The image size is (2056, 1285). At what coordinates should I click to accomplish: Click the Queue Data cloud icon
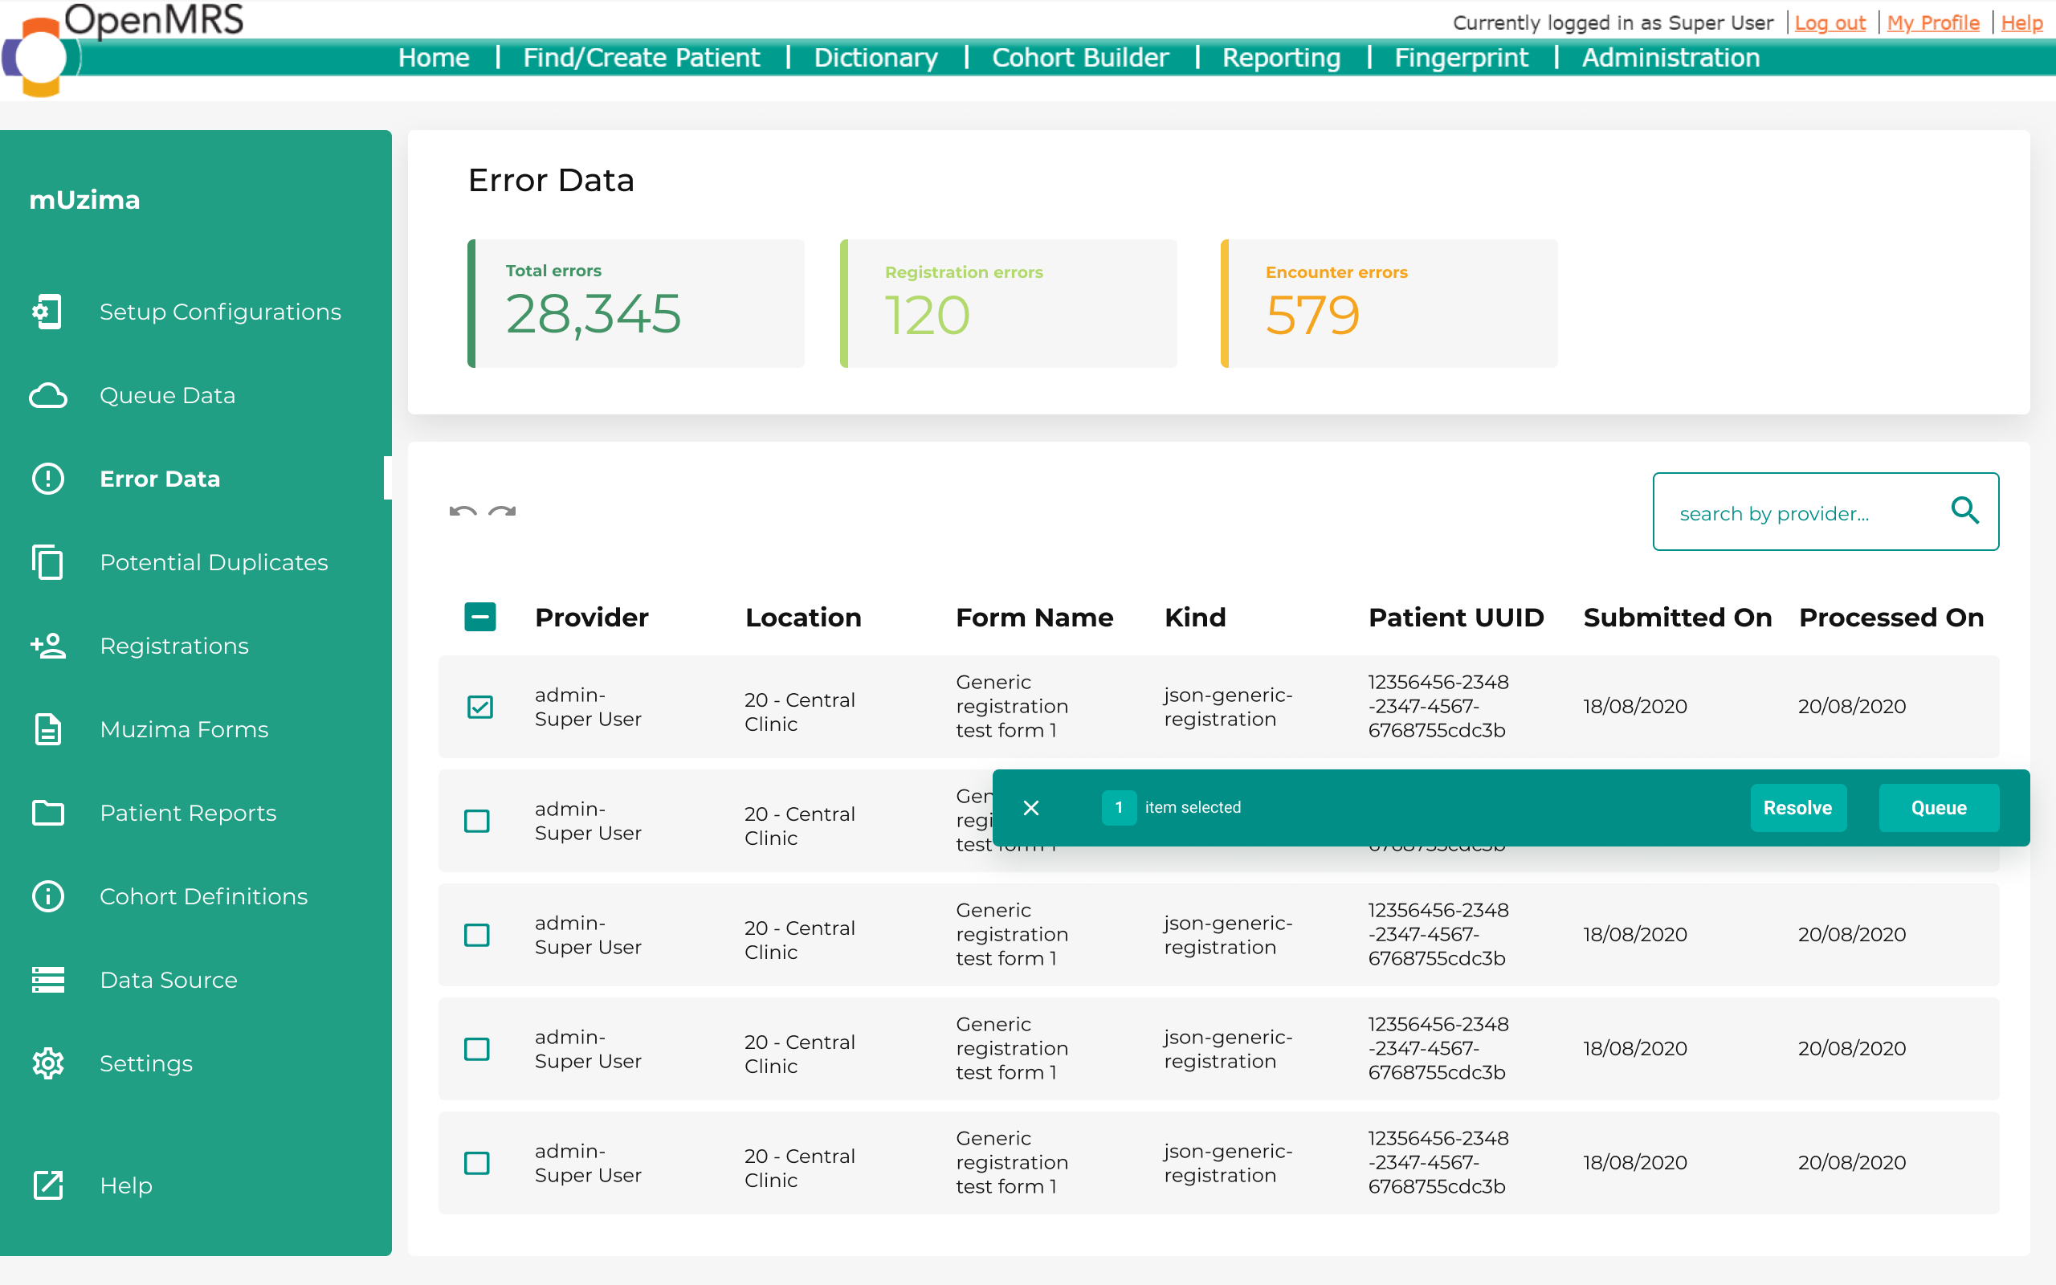pyautogui.click(x=47, y=395)
